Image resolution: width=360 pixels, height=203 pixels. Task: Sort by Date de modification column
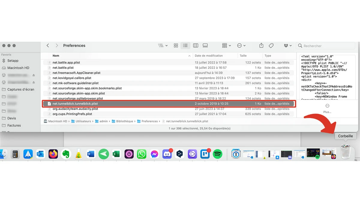click(x=209, y=56)
